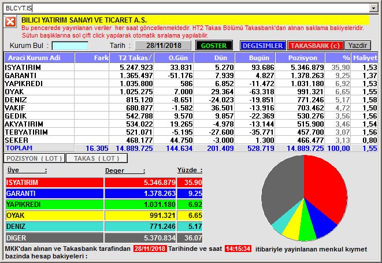Print using the Yazdir button
The height and width of the screenshot is (263, 382).
357,46
